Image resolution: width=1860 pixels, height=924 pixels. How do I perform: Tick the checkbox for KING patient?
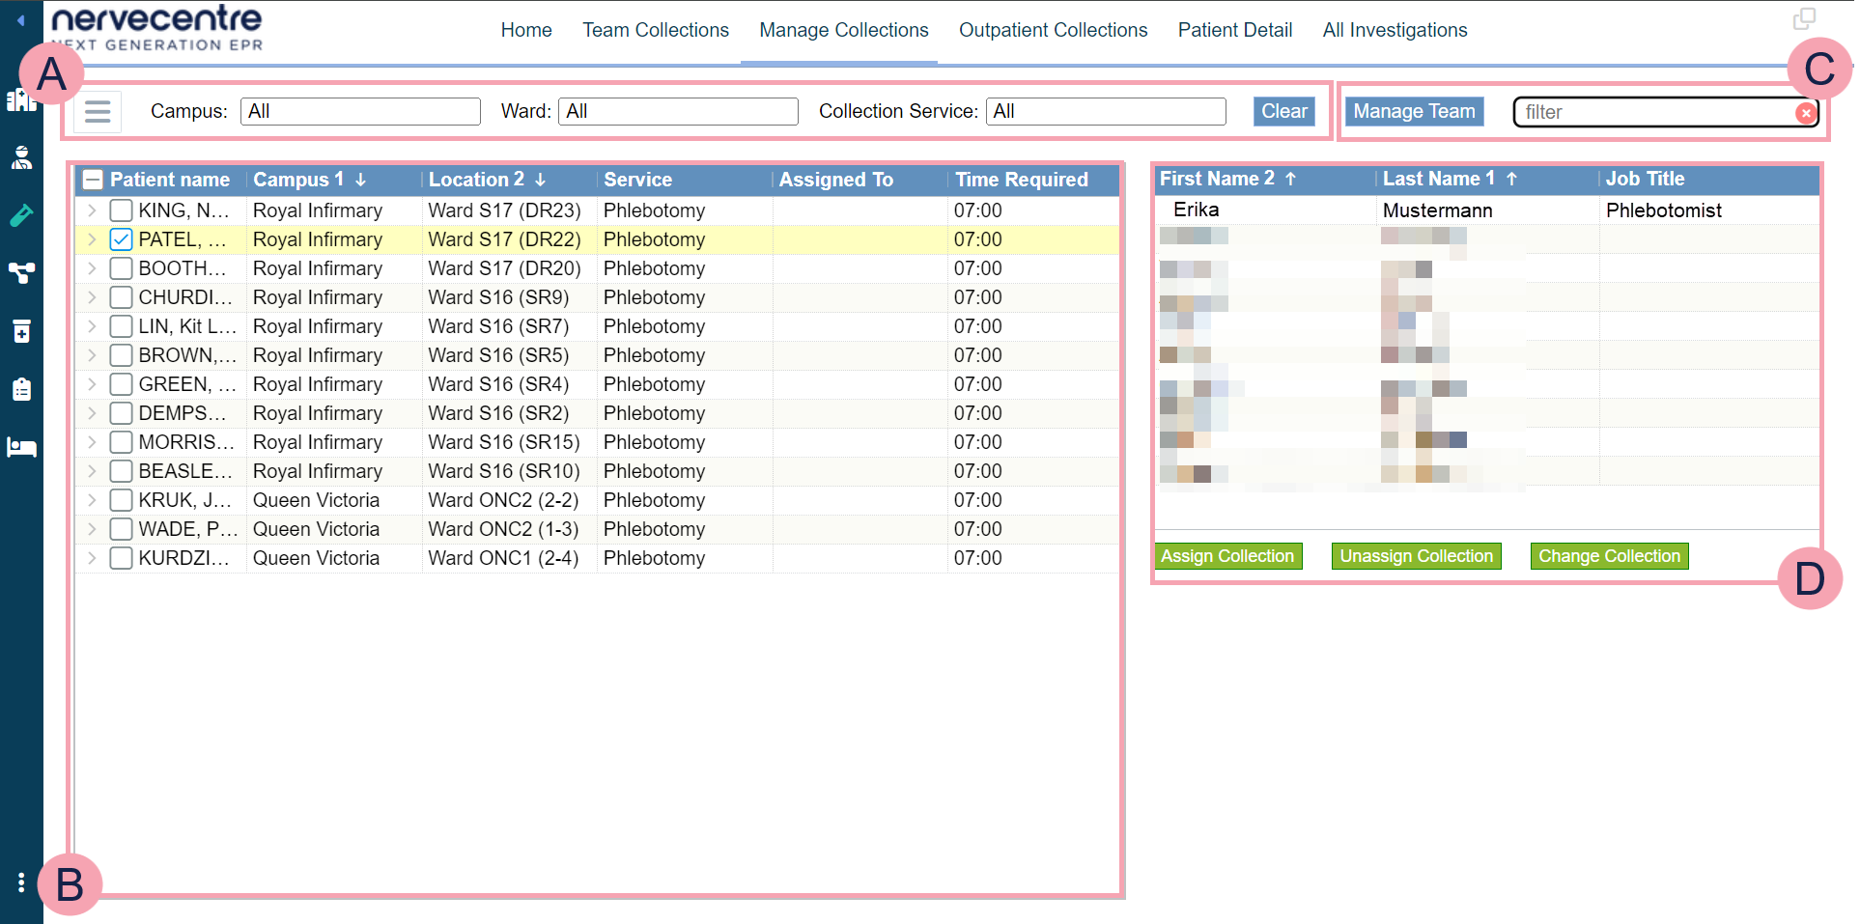121,210
